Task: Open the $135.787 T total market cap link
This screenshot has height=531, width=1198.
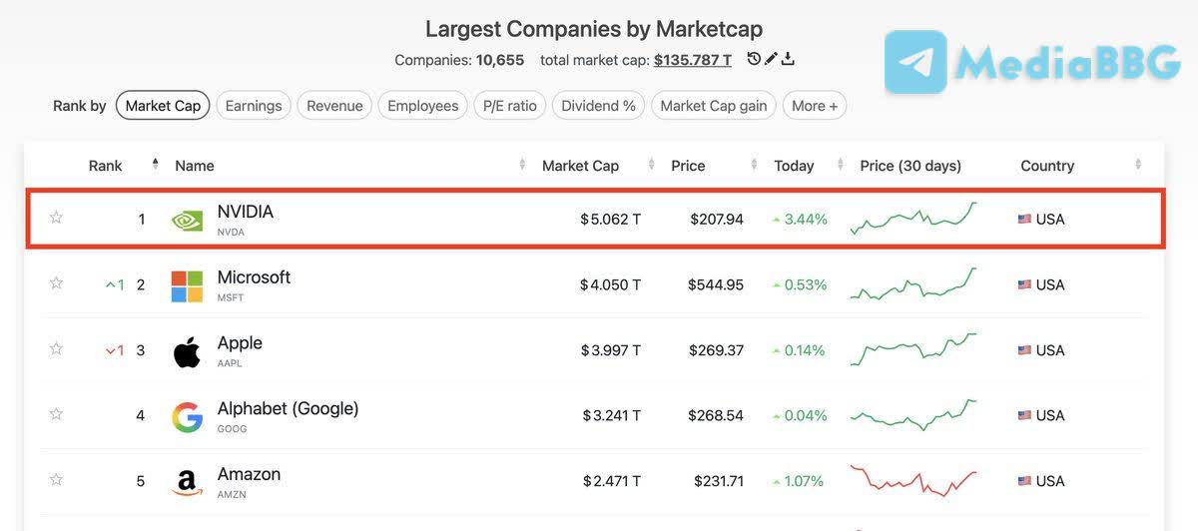Action: (693, 60)
